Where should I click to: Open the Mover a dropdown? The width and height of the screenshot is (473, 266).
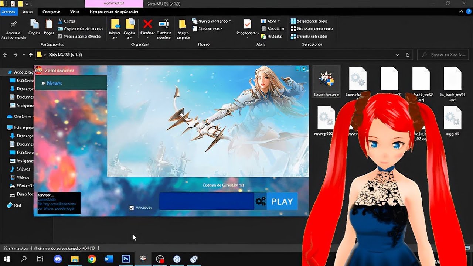pos(115,29)
